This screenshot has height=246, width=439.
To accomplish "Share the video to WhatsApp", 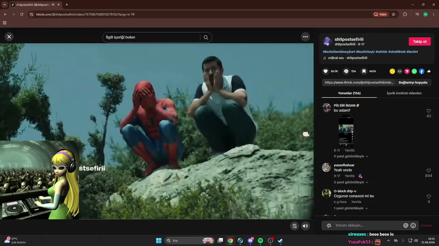I will [414, 71].
